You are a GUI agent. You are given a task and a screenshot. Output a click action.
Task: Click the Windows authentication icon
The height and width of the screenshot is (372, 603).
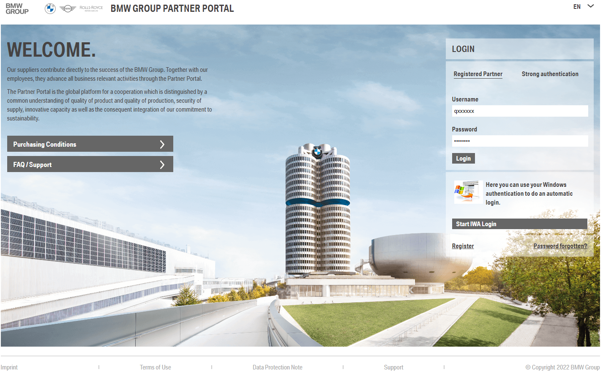click(468, 192)
